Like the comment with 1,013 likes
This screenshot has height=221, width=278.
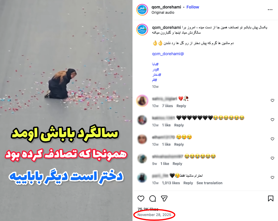pos(272,178)
